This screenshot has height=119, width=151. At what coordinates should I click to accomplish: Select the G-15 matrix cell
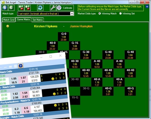tap(75, 46)
